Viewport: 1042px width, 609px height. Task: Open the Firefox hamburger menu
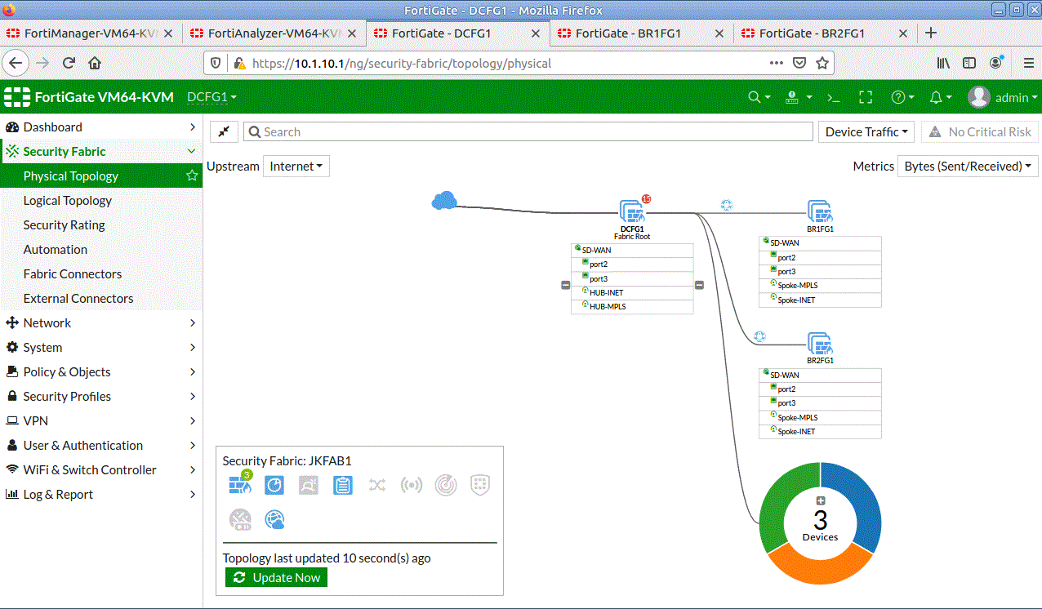(x=1028, y=63)
